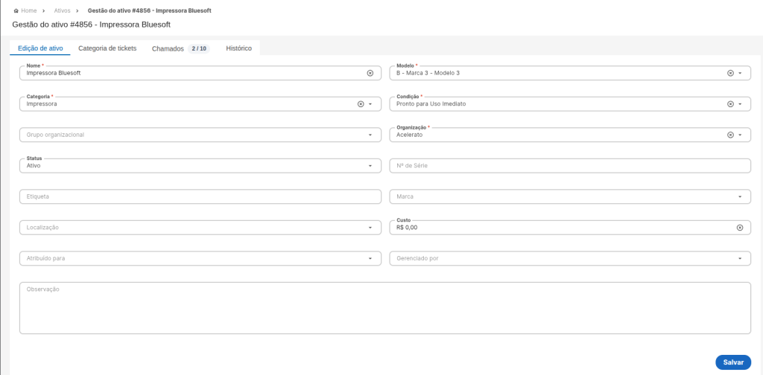Clear the Nome field with X icon
This screenshot has width=763, height=375.
[370, 73]
